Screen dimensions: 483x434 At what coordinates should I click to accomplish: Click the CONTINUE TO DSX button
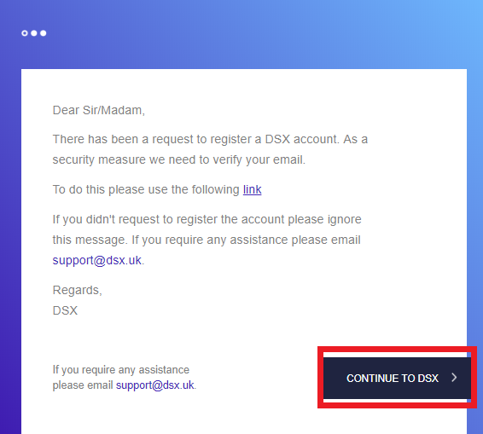click(x=397, y=378)
